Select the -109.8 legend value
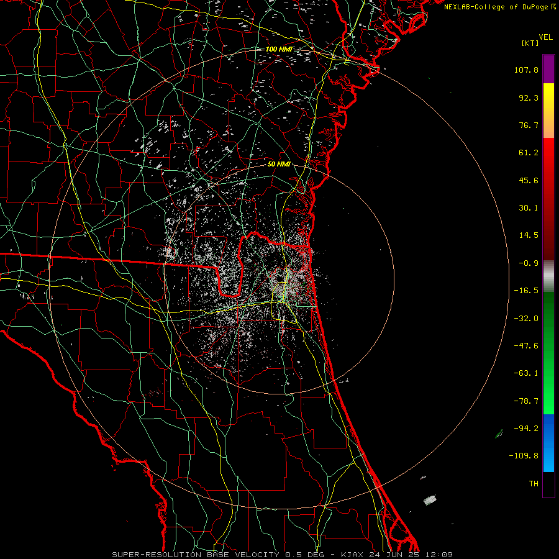 pyautogui.click(x=524, y=456)
